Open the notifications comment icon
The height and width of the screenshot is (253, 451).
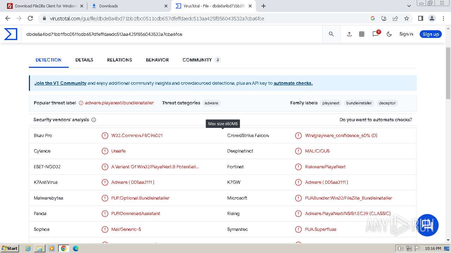[x=376, y=34]
